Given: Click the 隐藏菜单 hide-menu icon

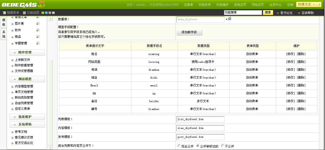Looking at the screenshot, I should pyautogui.click(x=4, y=13).
